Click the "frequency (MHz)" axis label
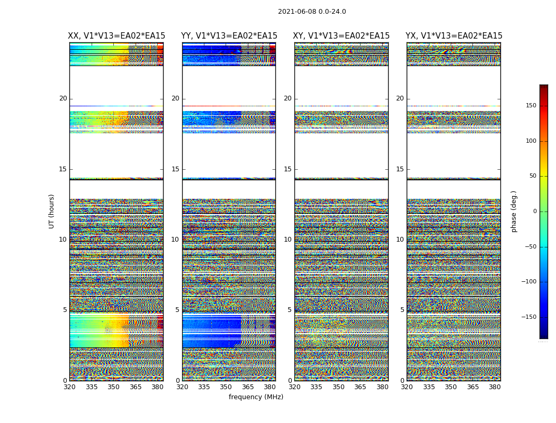 tap(256, 397)
